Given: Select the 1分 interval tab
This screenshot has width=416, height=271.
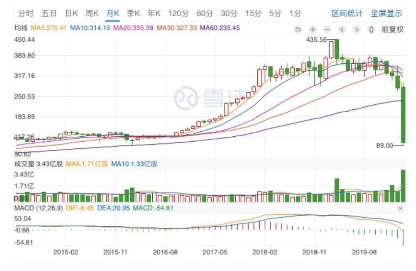Looking at the screenshot, I should (295, 13).
